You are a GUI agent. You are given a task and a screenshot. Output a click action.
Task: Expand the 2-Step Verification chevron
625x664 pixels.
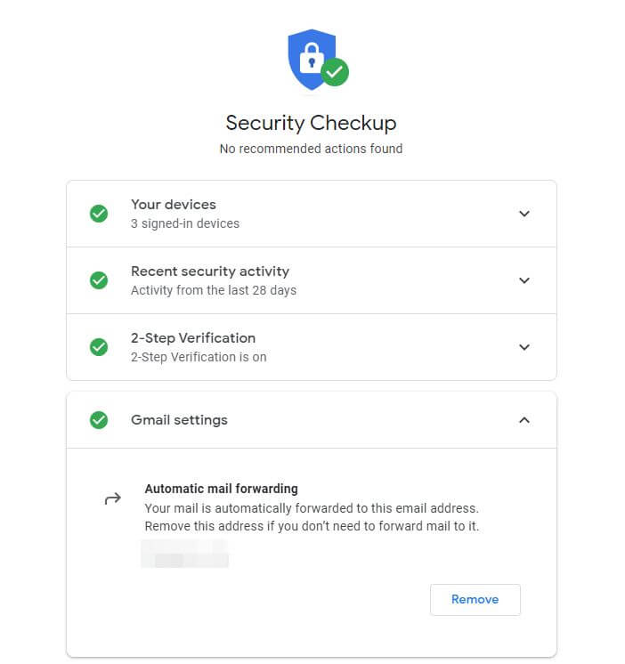[x=524, y=347]
